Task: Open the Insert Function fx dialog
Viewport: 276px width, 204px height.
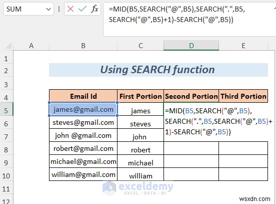Action: click(94, 9)
